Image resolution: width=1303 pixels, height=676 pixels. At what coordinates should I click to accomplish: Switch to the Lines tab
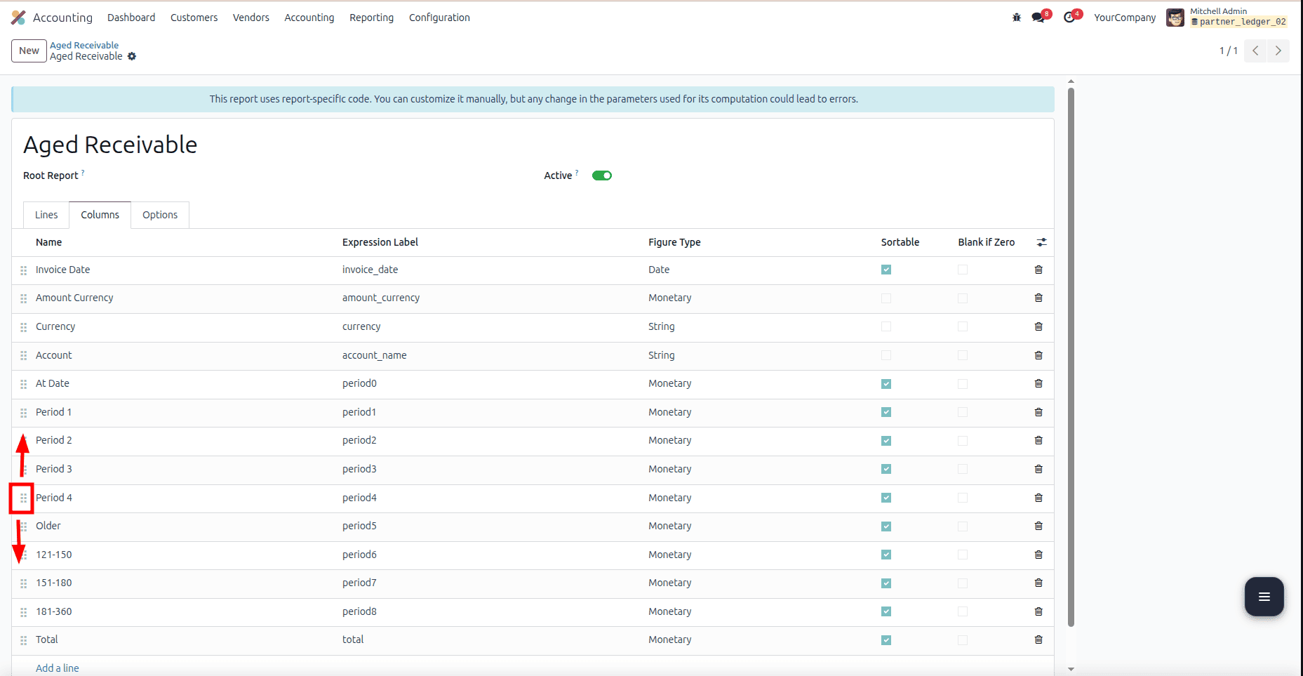[46, 215]
